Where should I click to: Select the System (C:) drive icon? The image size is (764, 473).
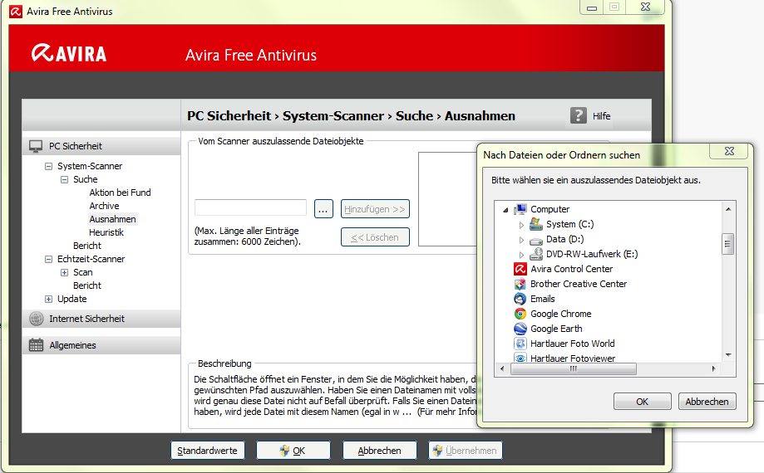(536, 223)
